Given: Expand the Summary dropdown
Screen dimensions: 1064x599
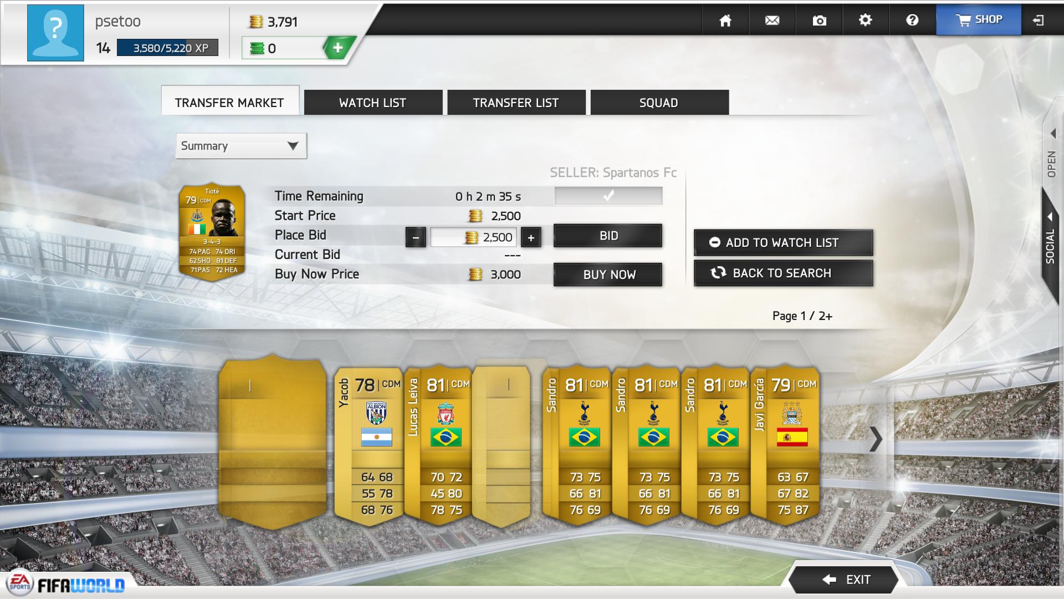Looking at the screenshot, I should [x=241, y=146].
